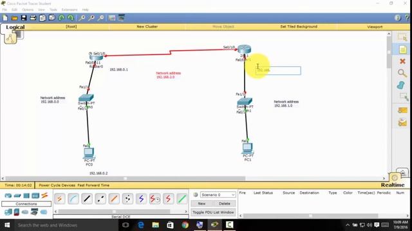Viewport: 412px width, 231px height.
Task: Open the Tools menu
Action: pyautogui.click(x=53, y=10)
